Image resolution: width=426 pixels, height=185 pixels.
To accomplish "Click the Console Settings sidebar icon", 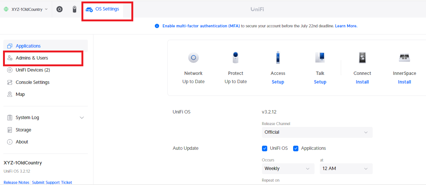I will [x=10, y=82].
